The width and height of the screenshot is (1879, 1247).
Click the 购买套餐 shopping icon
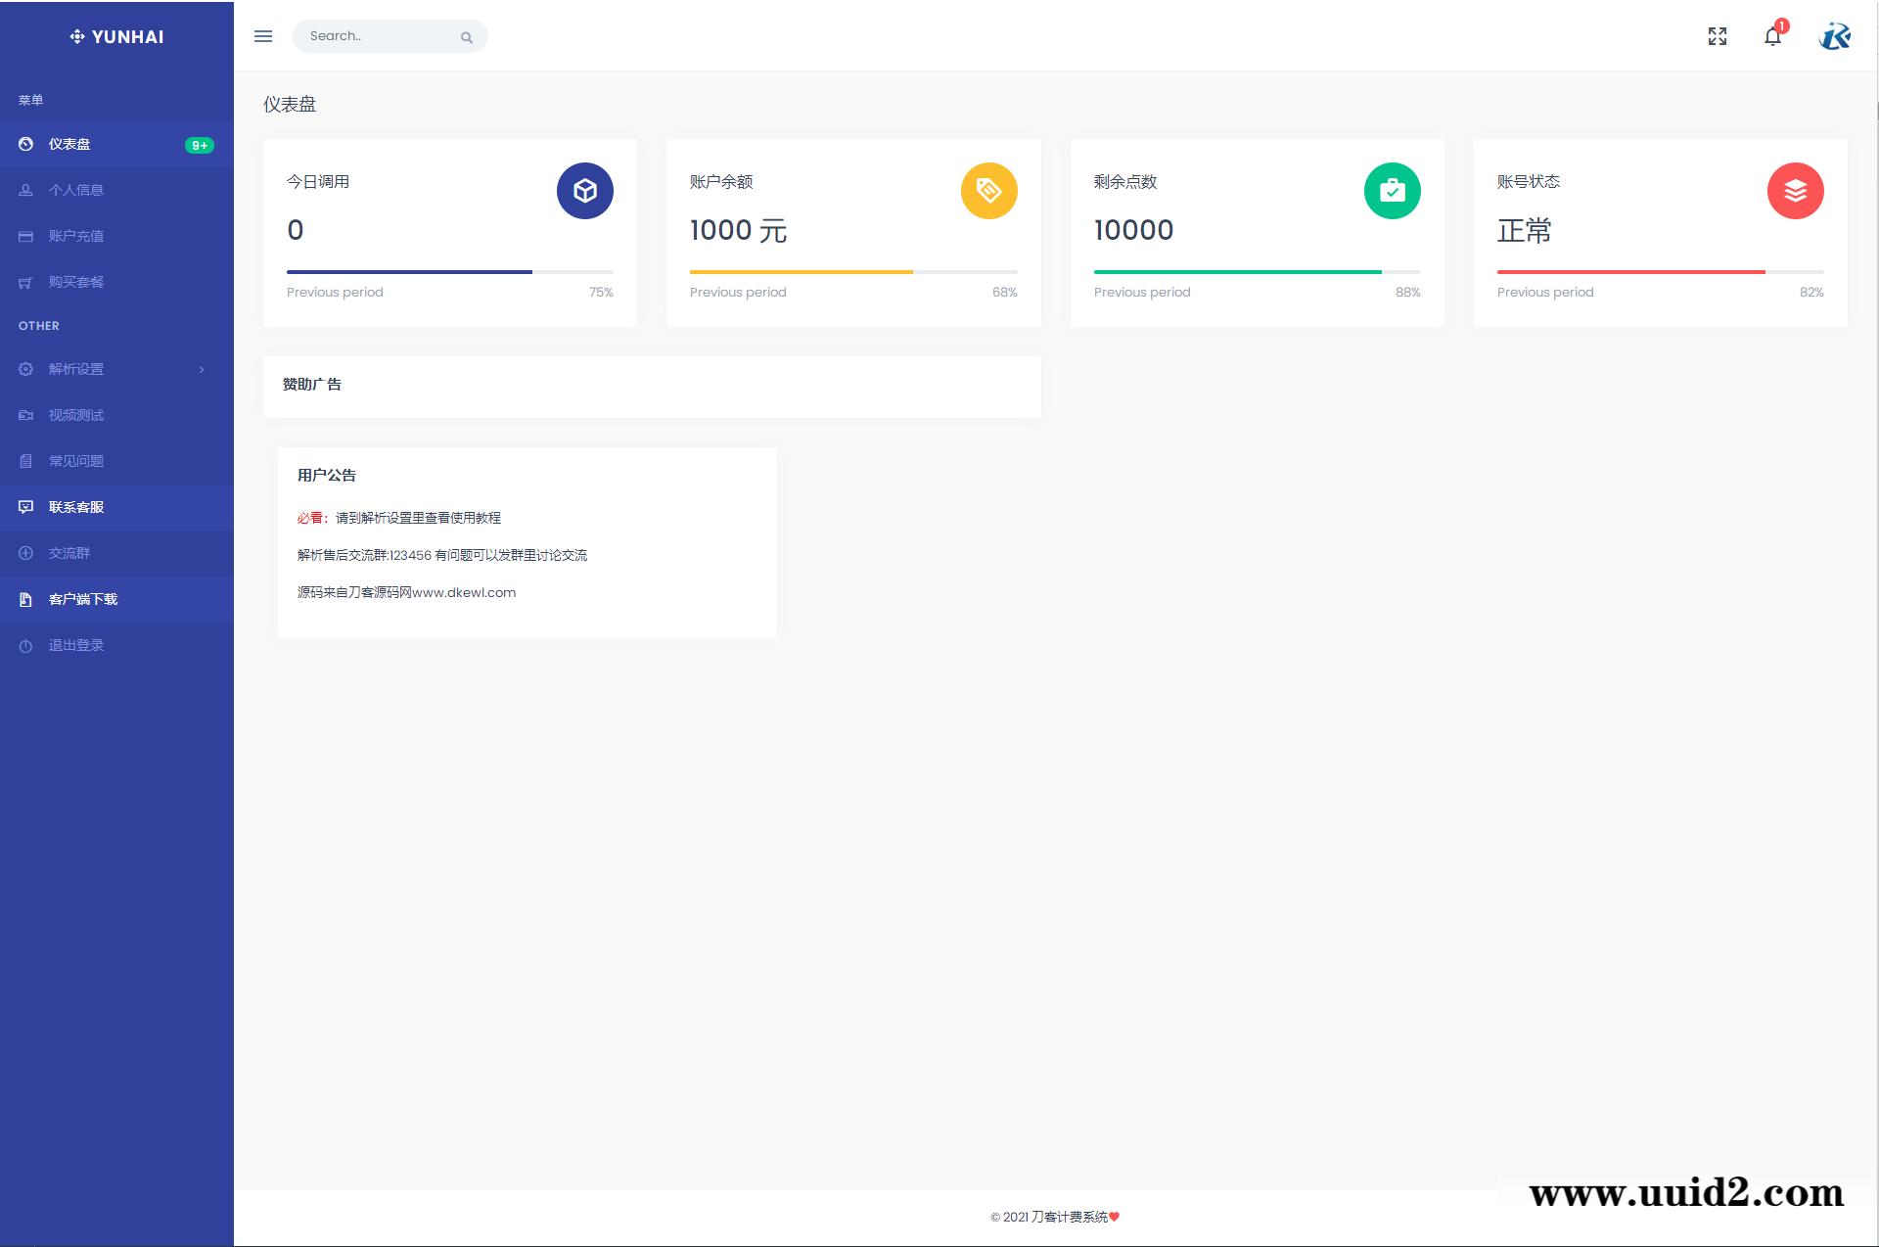click(26, 281)
